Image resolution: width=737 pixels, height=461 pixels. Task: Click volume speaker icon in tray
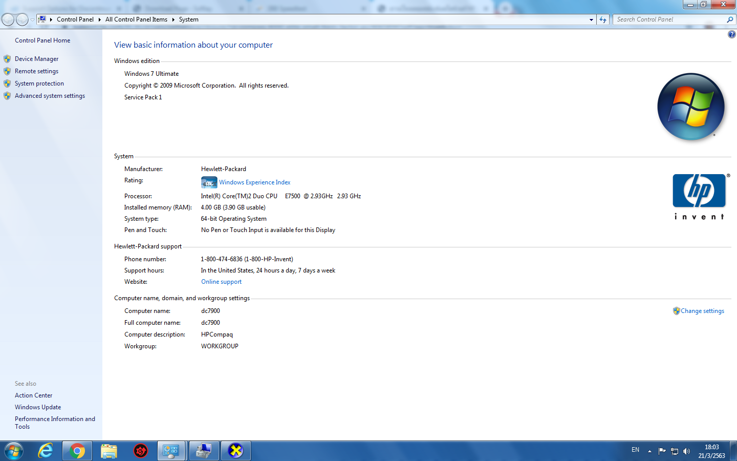pos(687,451)
